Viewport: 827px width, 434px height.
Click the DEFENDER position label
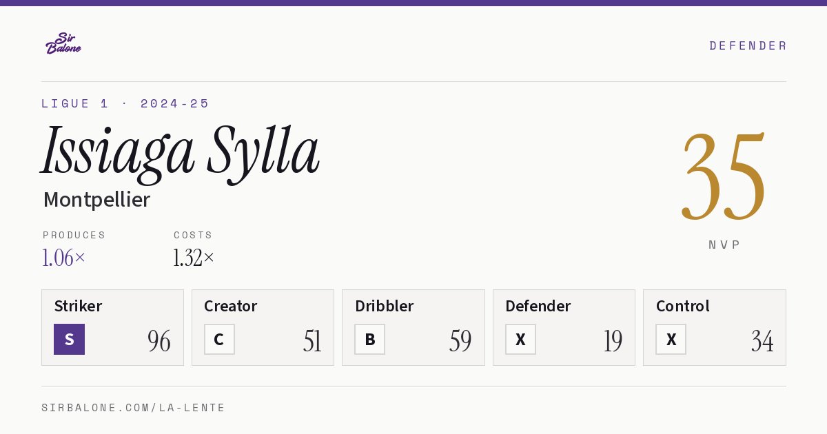(748, 45)
